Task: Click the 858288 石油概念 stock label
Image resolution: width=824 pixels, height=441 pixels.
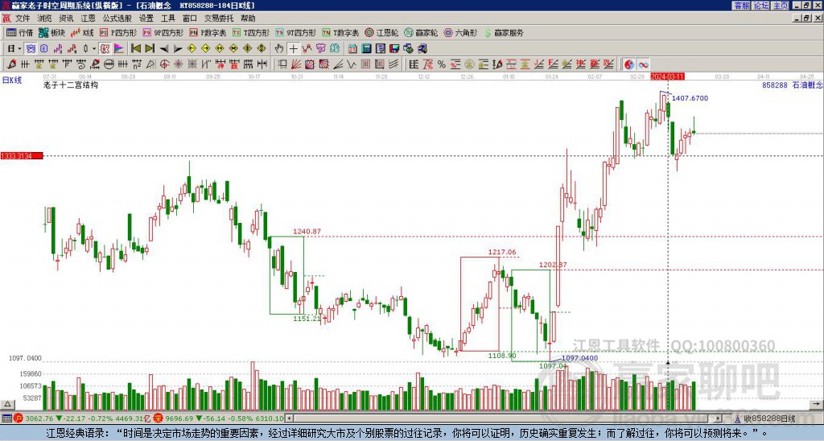Action: [793, 84]
